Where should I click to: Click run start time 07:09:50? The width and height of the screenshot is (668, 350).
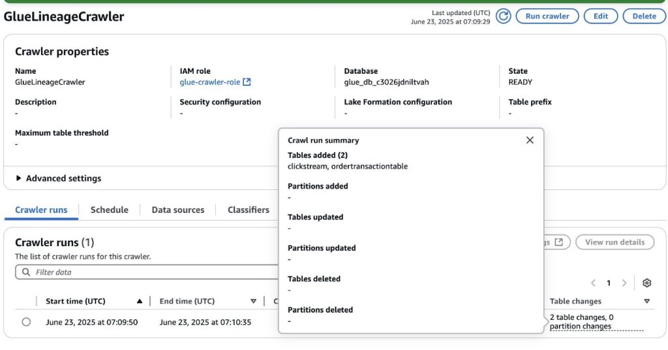(x=91, y=323)
